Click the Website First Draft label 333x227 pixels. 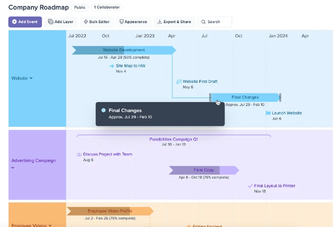(200, 81)
